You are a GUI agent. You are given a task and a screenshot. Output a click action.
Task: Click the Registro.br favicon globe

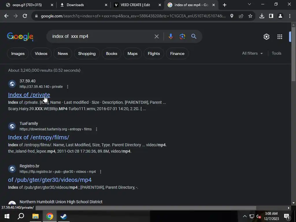(x=12, y=169)
